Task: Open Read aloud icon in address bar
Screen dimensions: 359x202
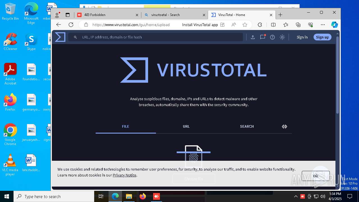Action: click(234, 25)
